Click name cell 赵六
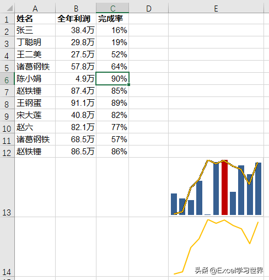This screenshot has width=269, height=280. [35, 127]
